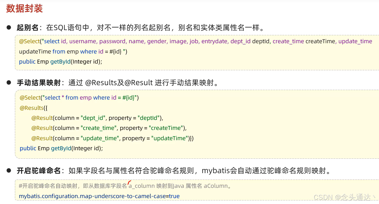Click the where keyword in second code block
The width and height of the screenshot is (379, 204).
pos(102,97)
